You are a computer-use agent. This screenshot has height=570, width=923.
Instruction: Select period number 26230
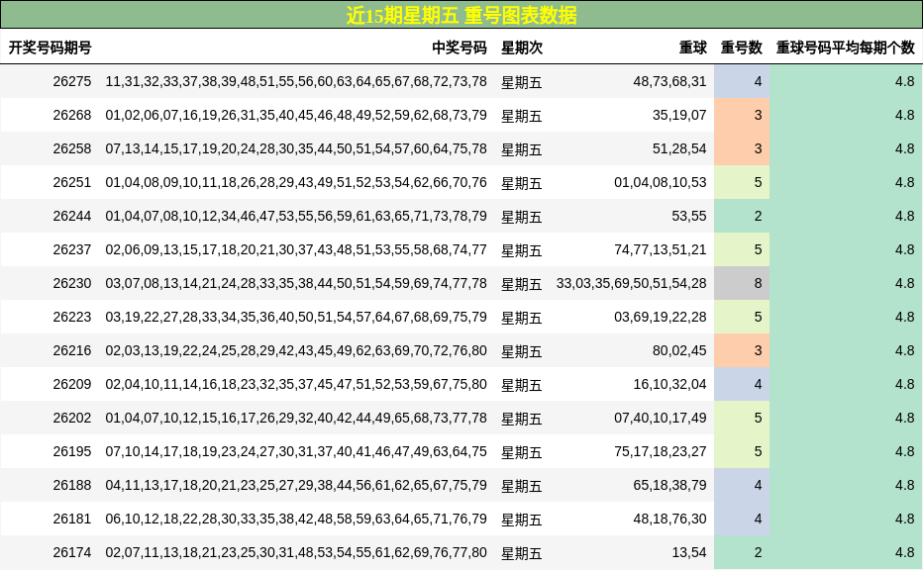point(72,283)
